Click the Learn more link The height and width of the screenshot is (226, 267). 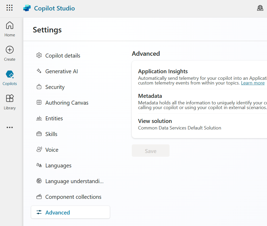coord(253,83)
